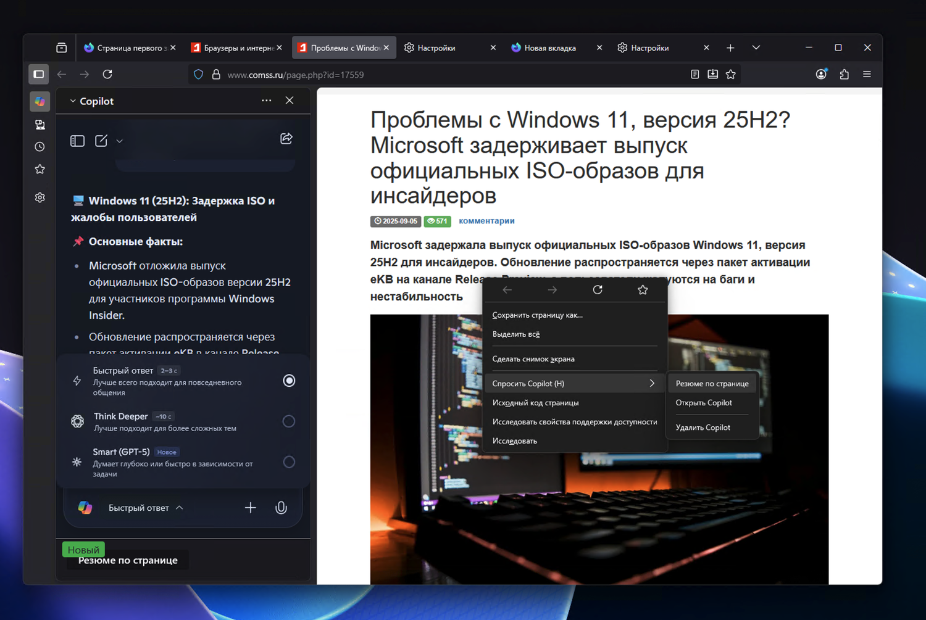This screenshot has height=620, width=926.
Task: Bookmark page via the context menu star
Action: tap(643, 290)
